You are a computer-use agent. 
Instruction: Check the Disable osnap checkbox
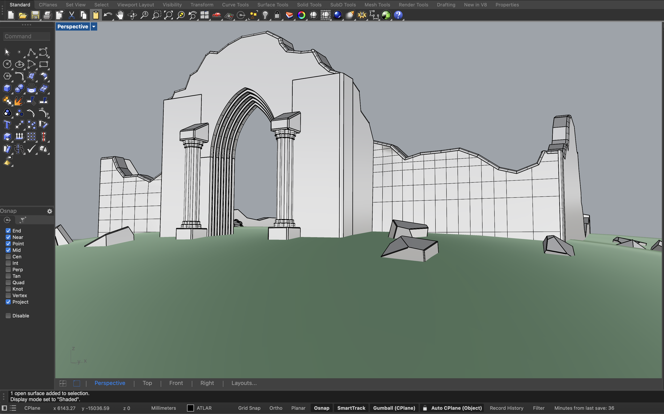(8, 316)
